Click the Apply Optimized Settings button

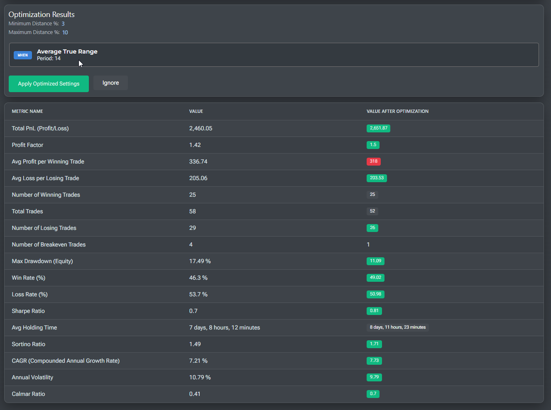[x=49, y=84]
